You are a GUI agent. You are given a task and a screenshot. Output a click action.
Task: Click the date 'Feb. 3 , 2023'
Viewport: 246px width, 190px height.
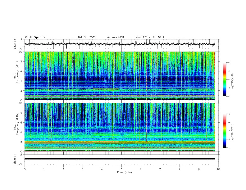pyautogui.click(x=87, y=37)
